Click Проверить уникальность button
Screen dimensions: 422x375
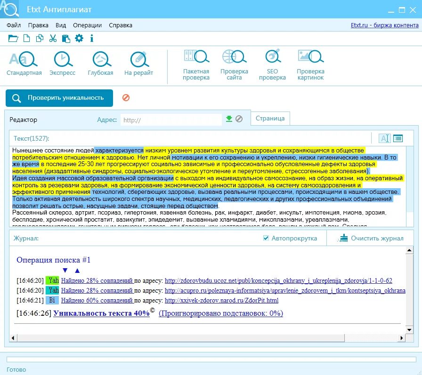[x=59, y=98]
